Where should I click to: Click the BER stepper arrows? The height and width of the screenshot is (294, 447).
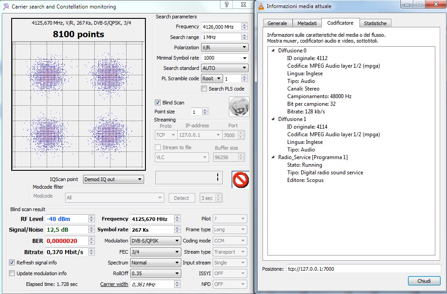91,241
